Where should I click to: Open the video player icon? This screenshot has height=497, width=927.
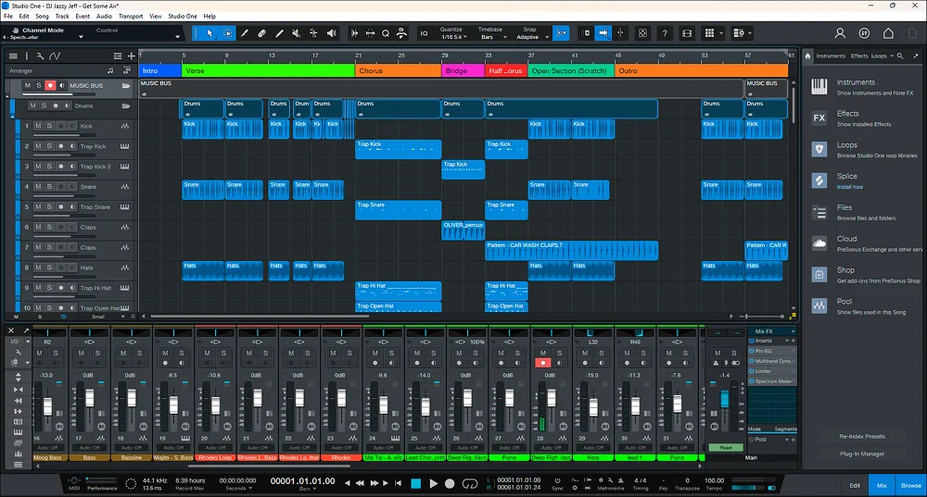coord(686,33)
